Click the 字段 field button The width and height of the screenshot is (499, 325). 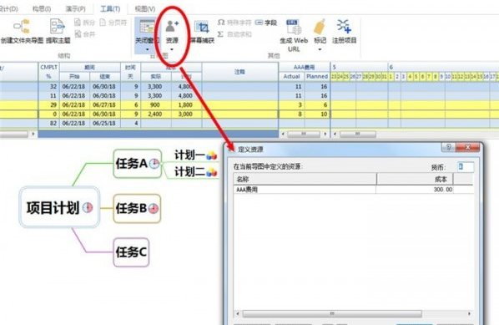[x=266, y=23]
